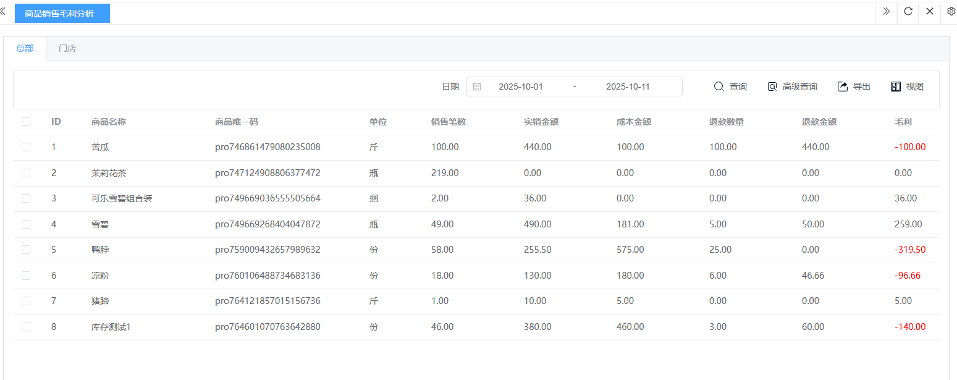Open the start date 2025-10-01 picker
Image resolution: width=957 pixels, height=380 pixels.
coord(520,87)
